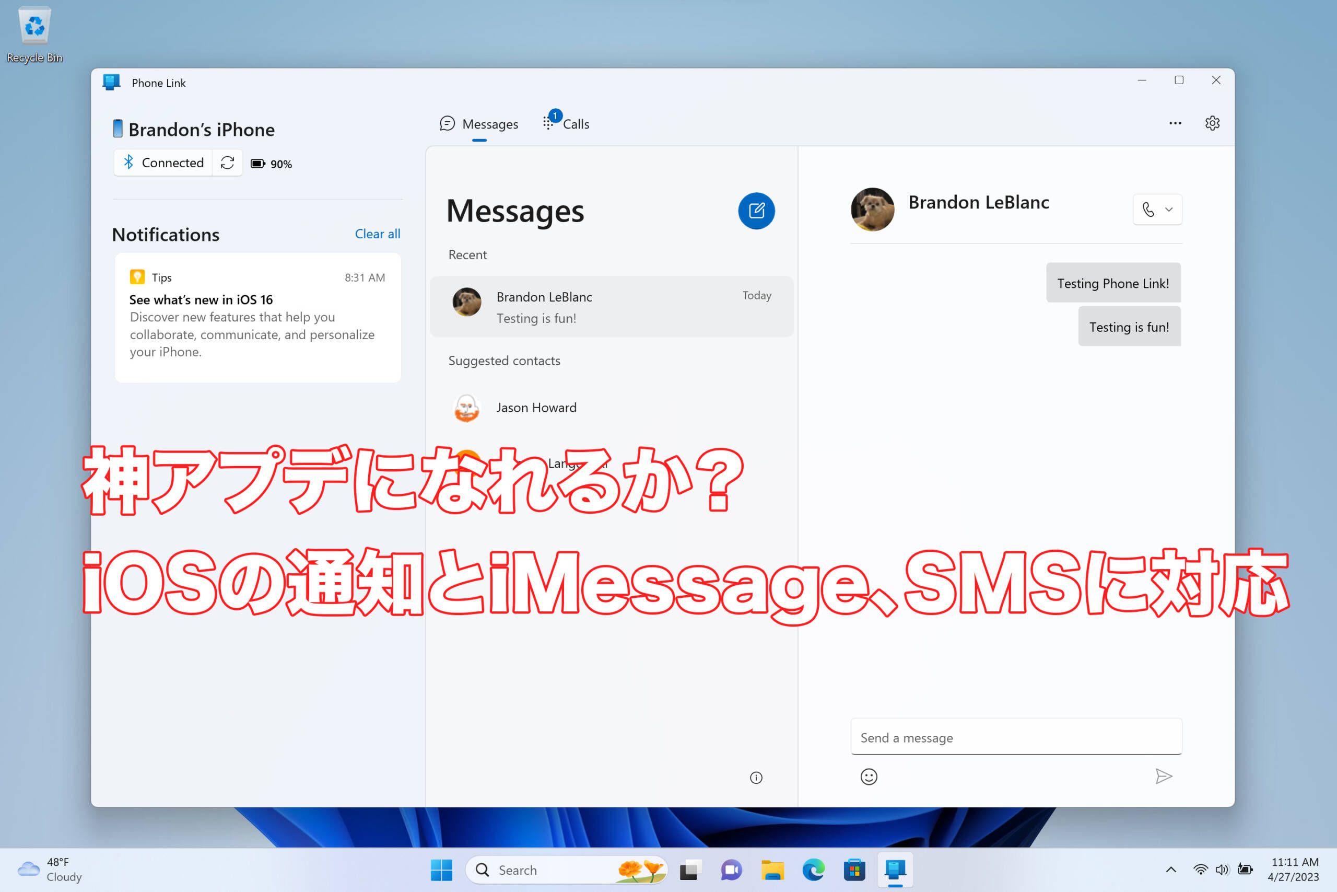The width and height of the screenshot is (1337, 892).
Task: Open the weather widget showing 48°F Cloudy
Action: click(50, 869)
